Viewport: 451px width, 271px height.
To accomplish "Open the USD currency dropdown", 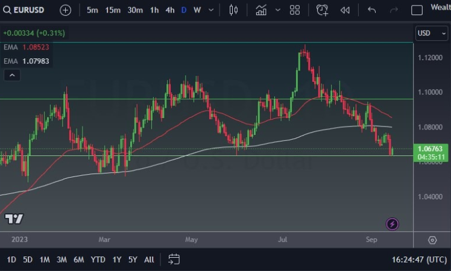I will click(431, 33).
